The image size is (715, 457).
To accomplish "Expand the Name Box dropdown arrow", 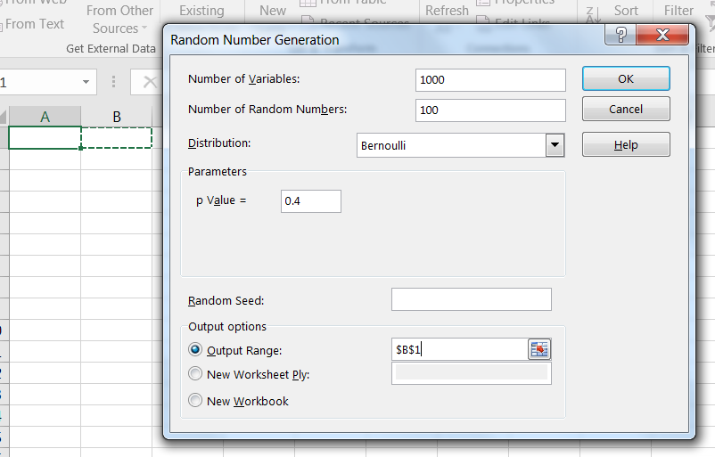I will (86, 82).
